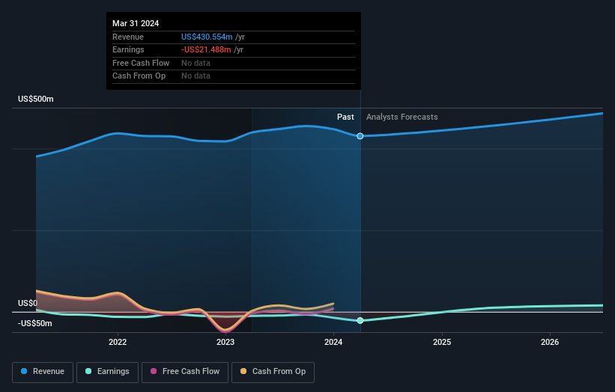Click the -US$50m y-axis label
The image size is (615, 392).
35,323
